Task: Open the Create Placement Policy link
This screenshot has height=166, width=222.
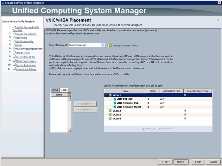Action: (x=125, y=46)
